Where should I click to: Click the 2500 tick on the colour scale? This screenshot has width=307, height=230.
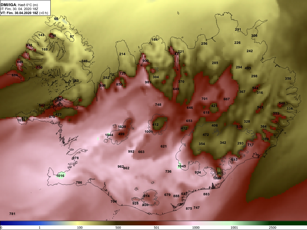pyautogui.click(x=272, y=228)
